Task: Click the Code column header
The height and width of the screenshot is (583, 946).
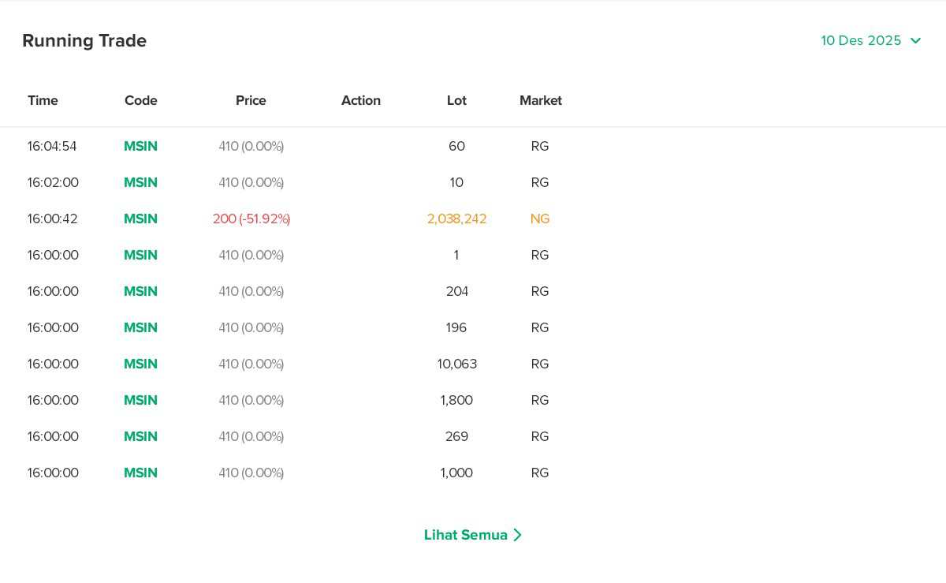Action: pos(140,101)
